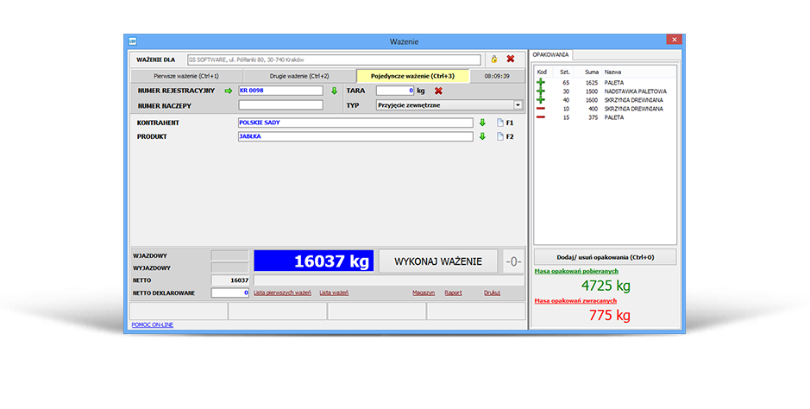The height and width of the screenshot is (409, 810).
Task: Open the POMOC ON-LINE help link
Action: [153, 324]
